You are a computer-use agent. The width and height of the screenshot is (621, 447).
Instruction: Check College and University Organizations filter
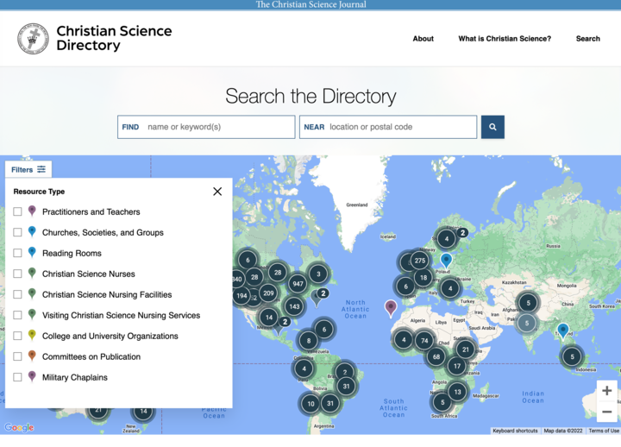17,336
